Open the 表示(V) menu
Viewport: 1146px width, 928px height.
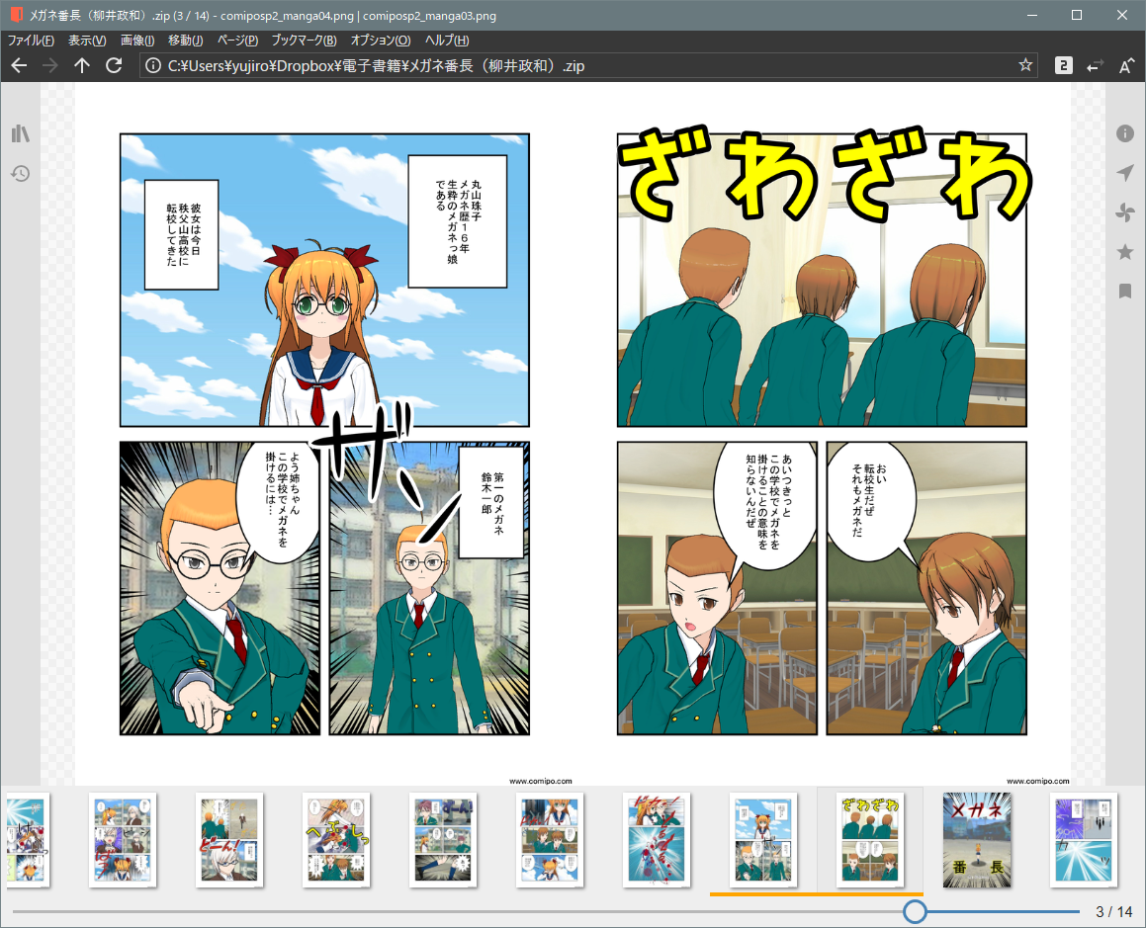tap(87, 41)
